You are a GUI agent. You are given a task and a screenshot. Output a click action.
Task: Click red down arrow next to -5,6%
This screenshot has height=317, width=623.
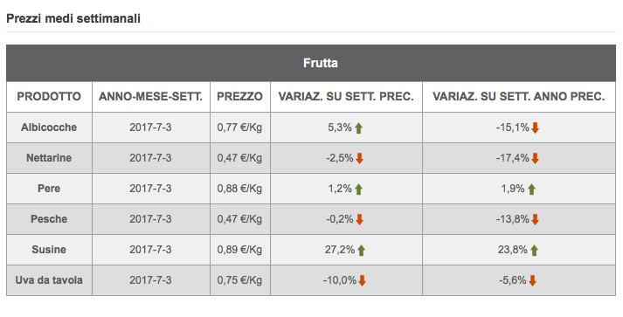point(533,281)
